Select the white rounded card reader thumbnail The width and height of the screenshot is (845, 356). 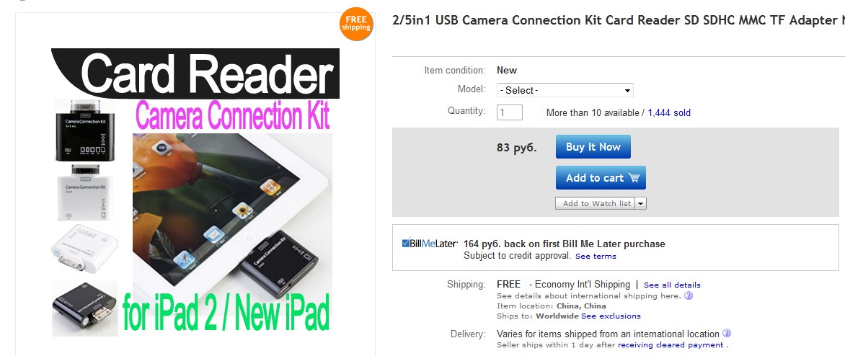pyautogui.click(x=84, y=249)
